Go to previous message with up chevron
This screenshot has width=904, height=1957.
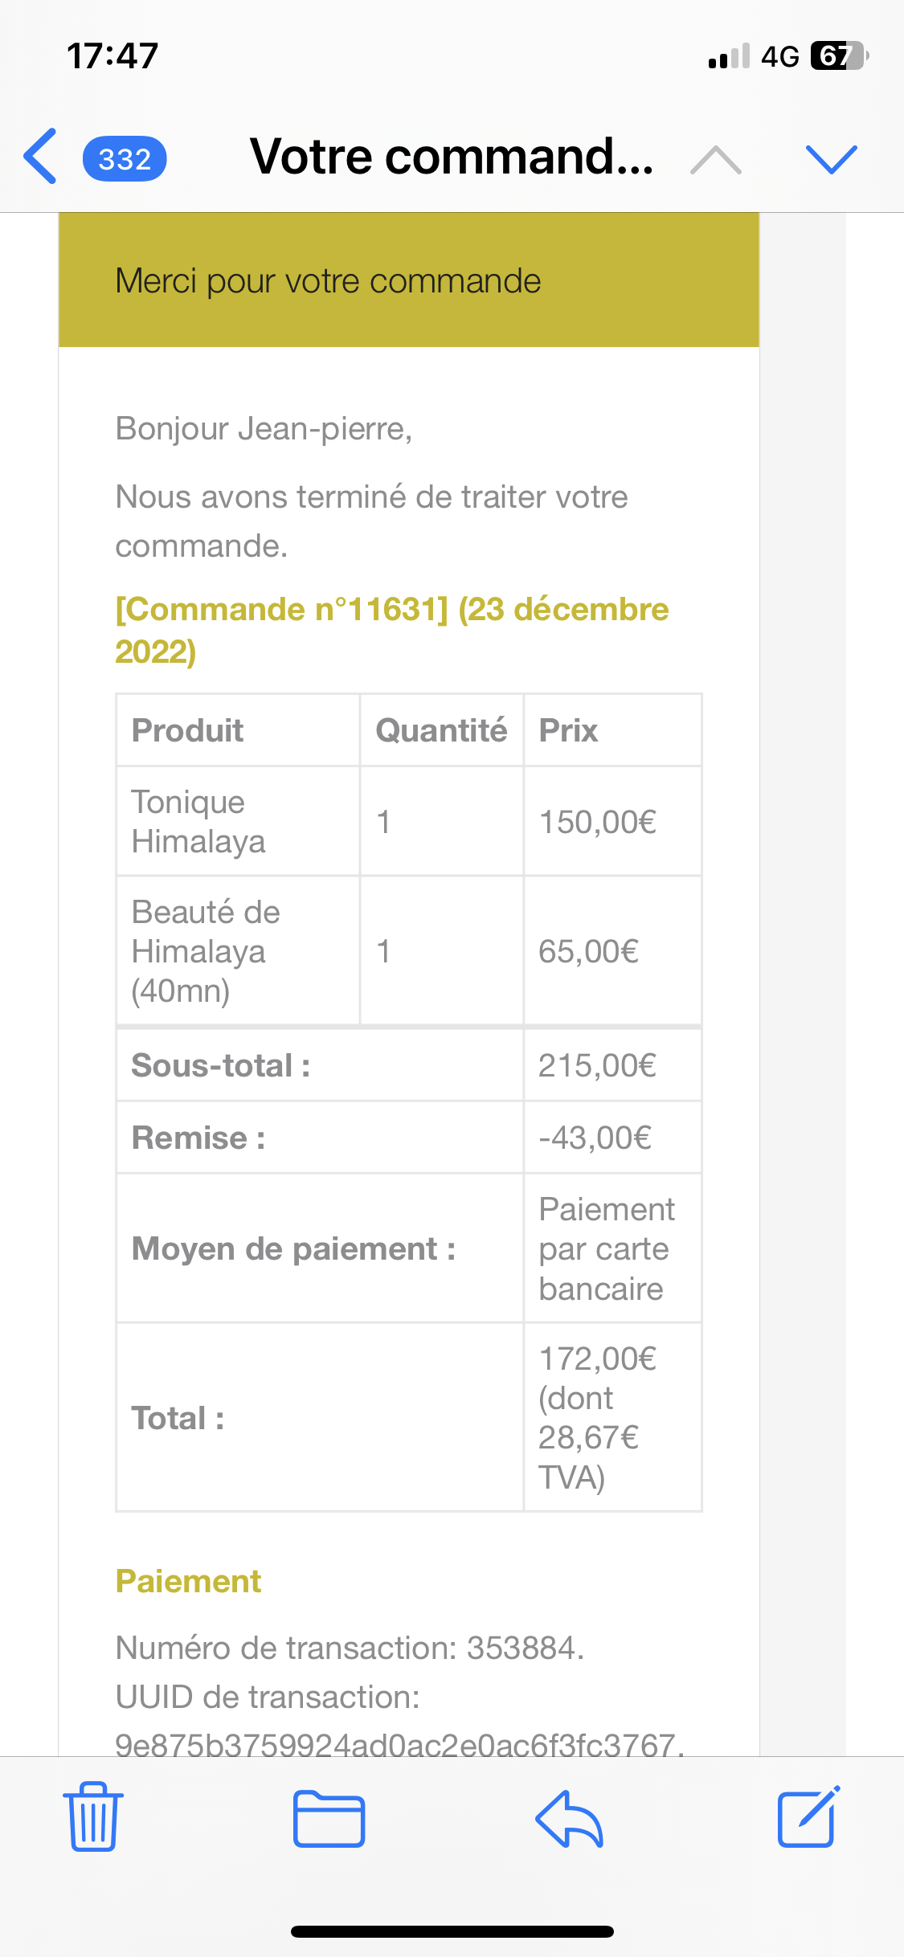716,160
